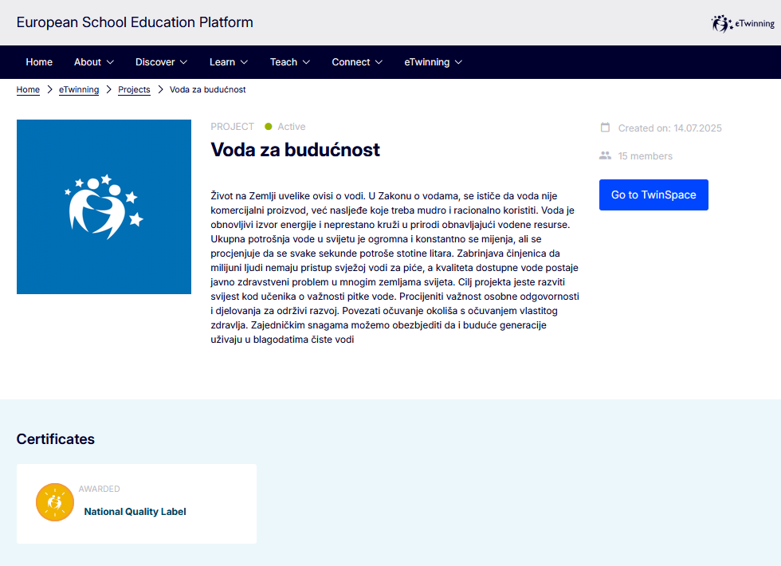The width and height of the screenshot is (781, 566).
Task: Open the blue eTwinning project image
Action: (x=104, y=206)
